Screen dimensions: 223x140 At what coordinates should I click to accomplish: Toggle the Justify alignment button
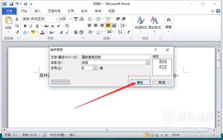(108, 25)
